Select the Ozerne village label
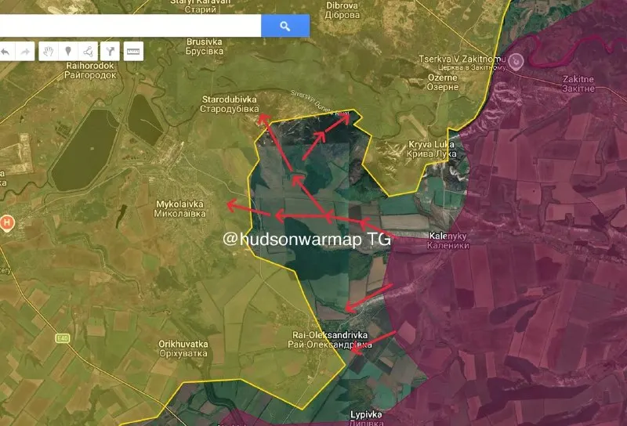The height and width of the screenshot is (426, 627). [443, 82]
